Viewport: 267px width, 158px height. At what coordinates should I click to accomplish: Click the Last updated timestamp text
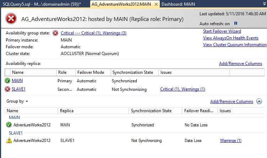(x=233, y=13)
